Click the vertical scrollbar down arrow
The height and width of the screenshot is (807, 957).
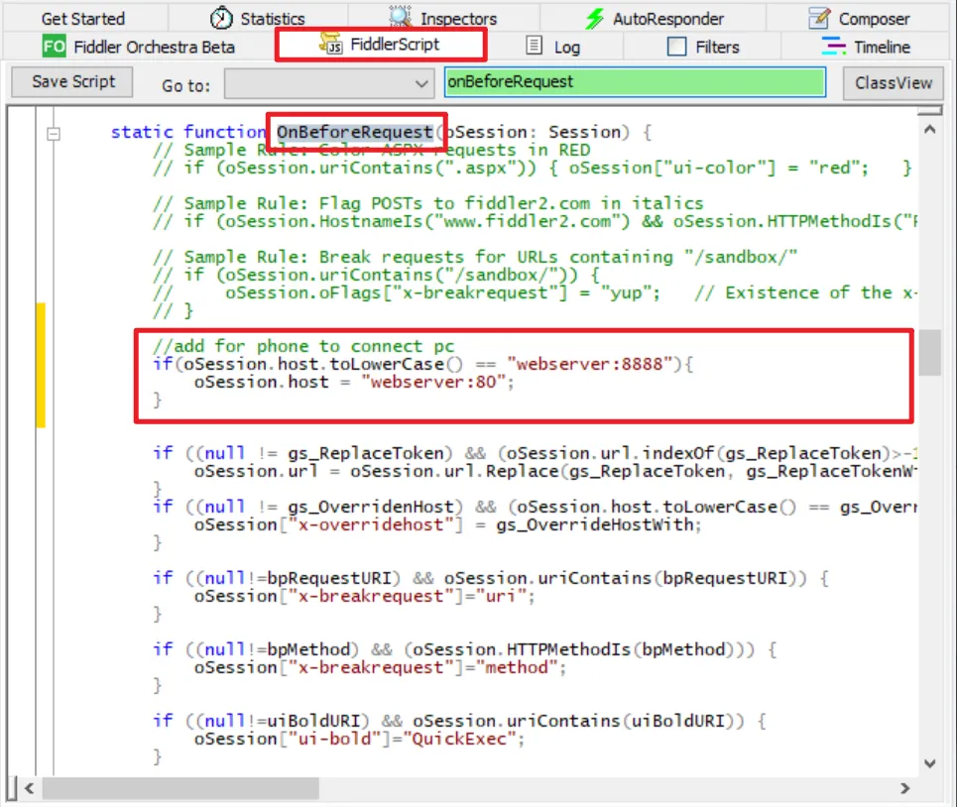(929, 763)
